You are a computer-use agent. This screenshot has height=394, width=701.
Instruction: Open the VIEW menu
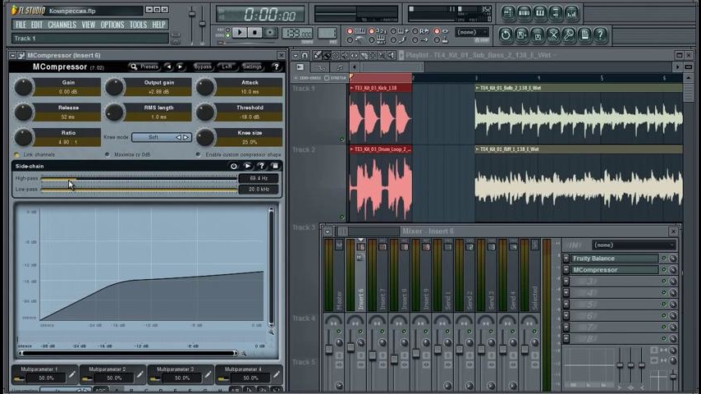click(89, 25)
